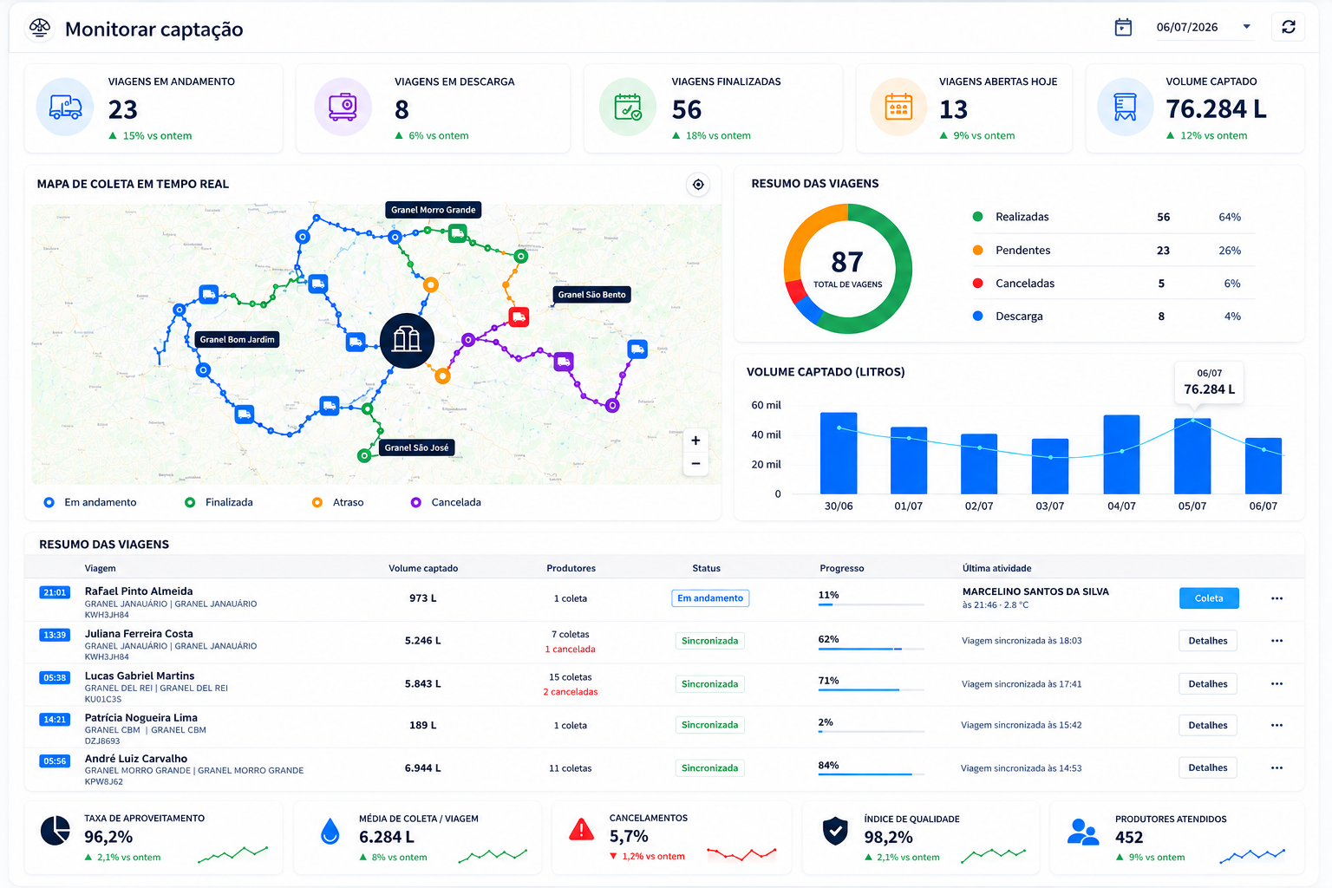This screenshot has width=1332, height=888.
Task: Toggle the Cancelada map legend filter
Action: [x=446, y=502]
